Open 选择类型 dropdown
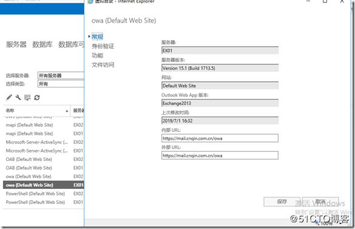Image resolution: width=355 pixels, height=229 pixels. 61,84
